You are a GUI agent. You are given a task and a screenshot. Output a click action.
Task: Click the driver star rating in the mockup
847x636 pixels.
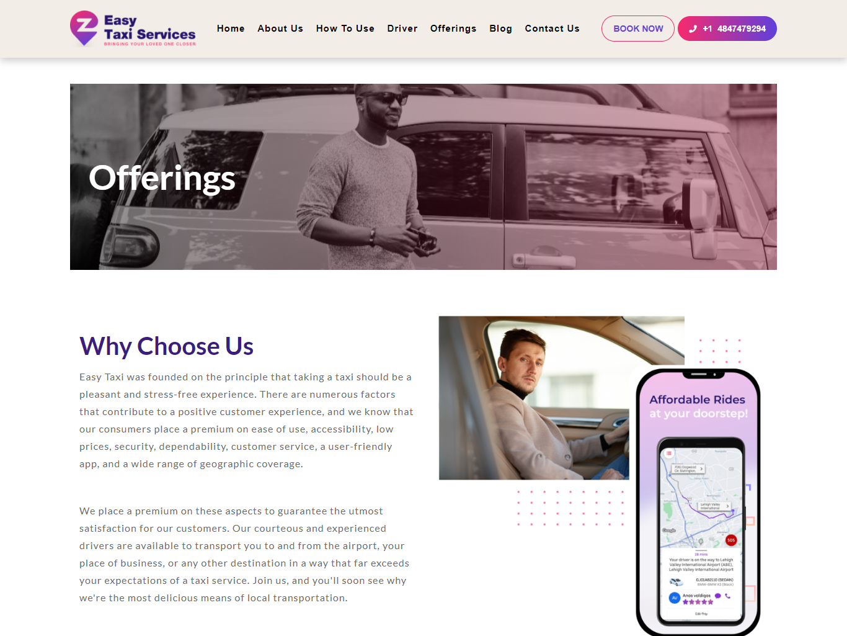698,602
